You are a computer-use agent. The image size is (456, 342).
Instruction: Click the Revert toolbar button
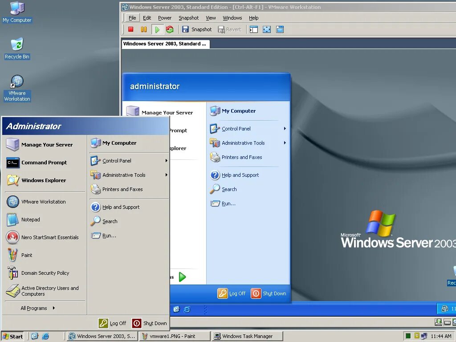click(229, 29)
